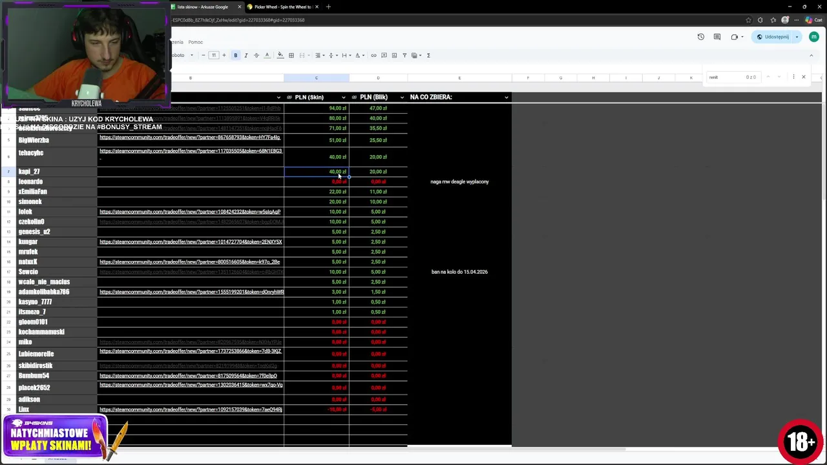This screenshot has height=465, width=827.
Task: Open the text color picker
Action: tap(267, 56)
